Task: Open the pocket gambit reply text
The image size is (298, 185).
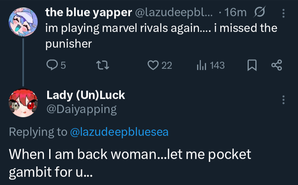Action: [130, 162]
